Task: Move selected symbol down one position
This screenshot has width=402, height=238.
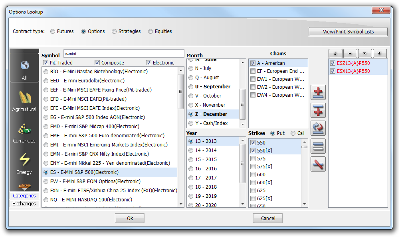Action: (x=364, y=54)
